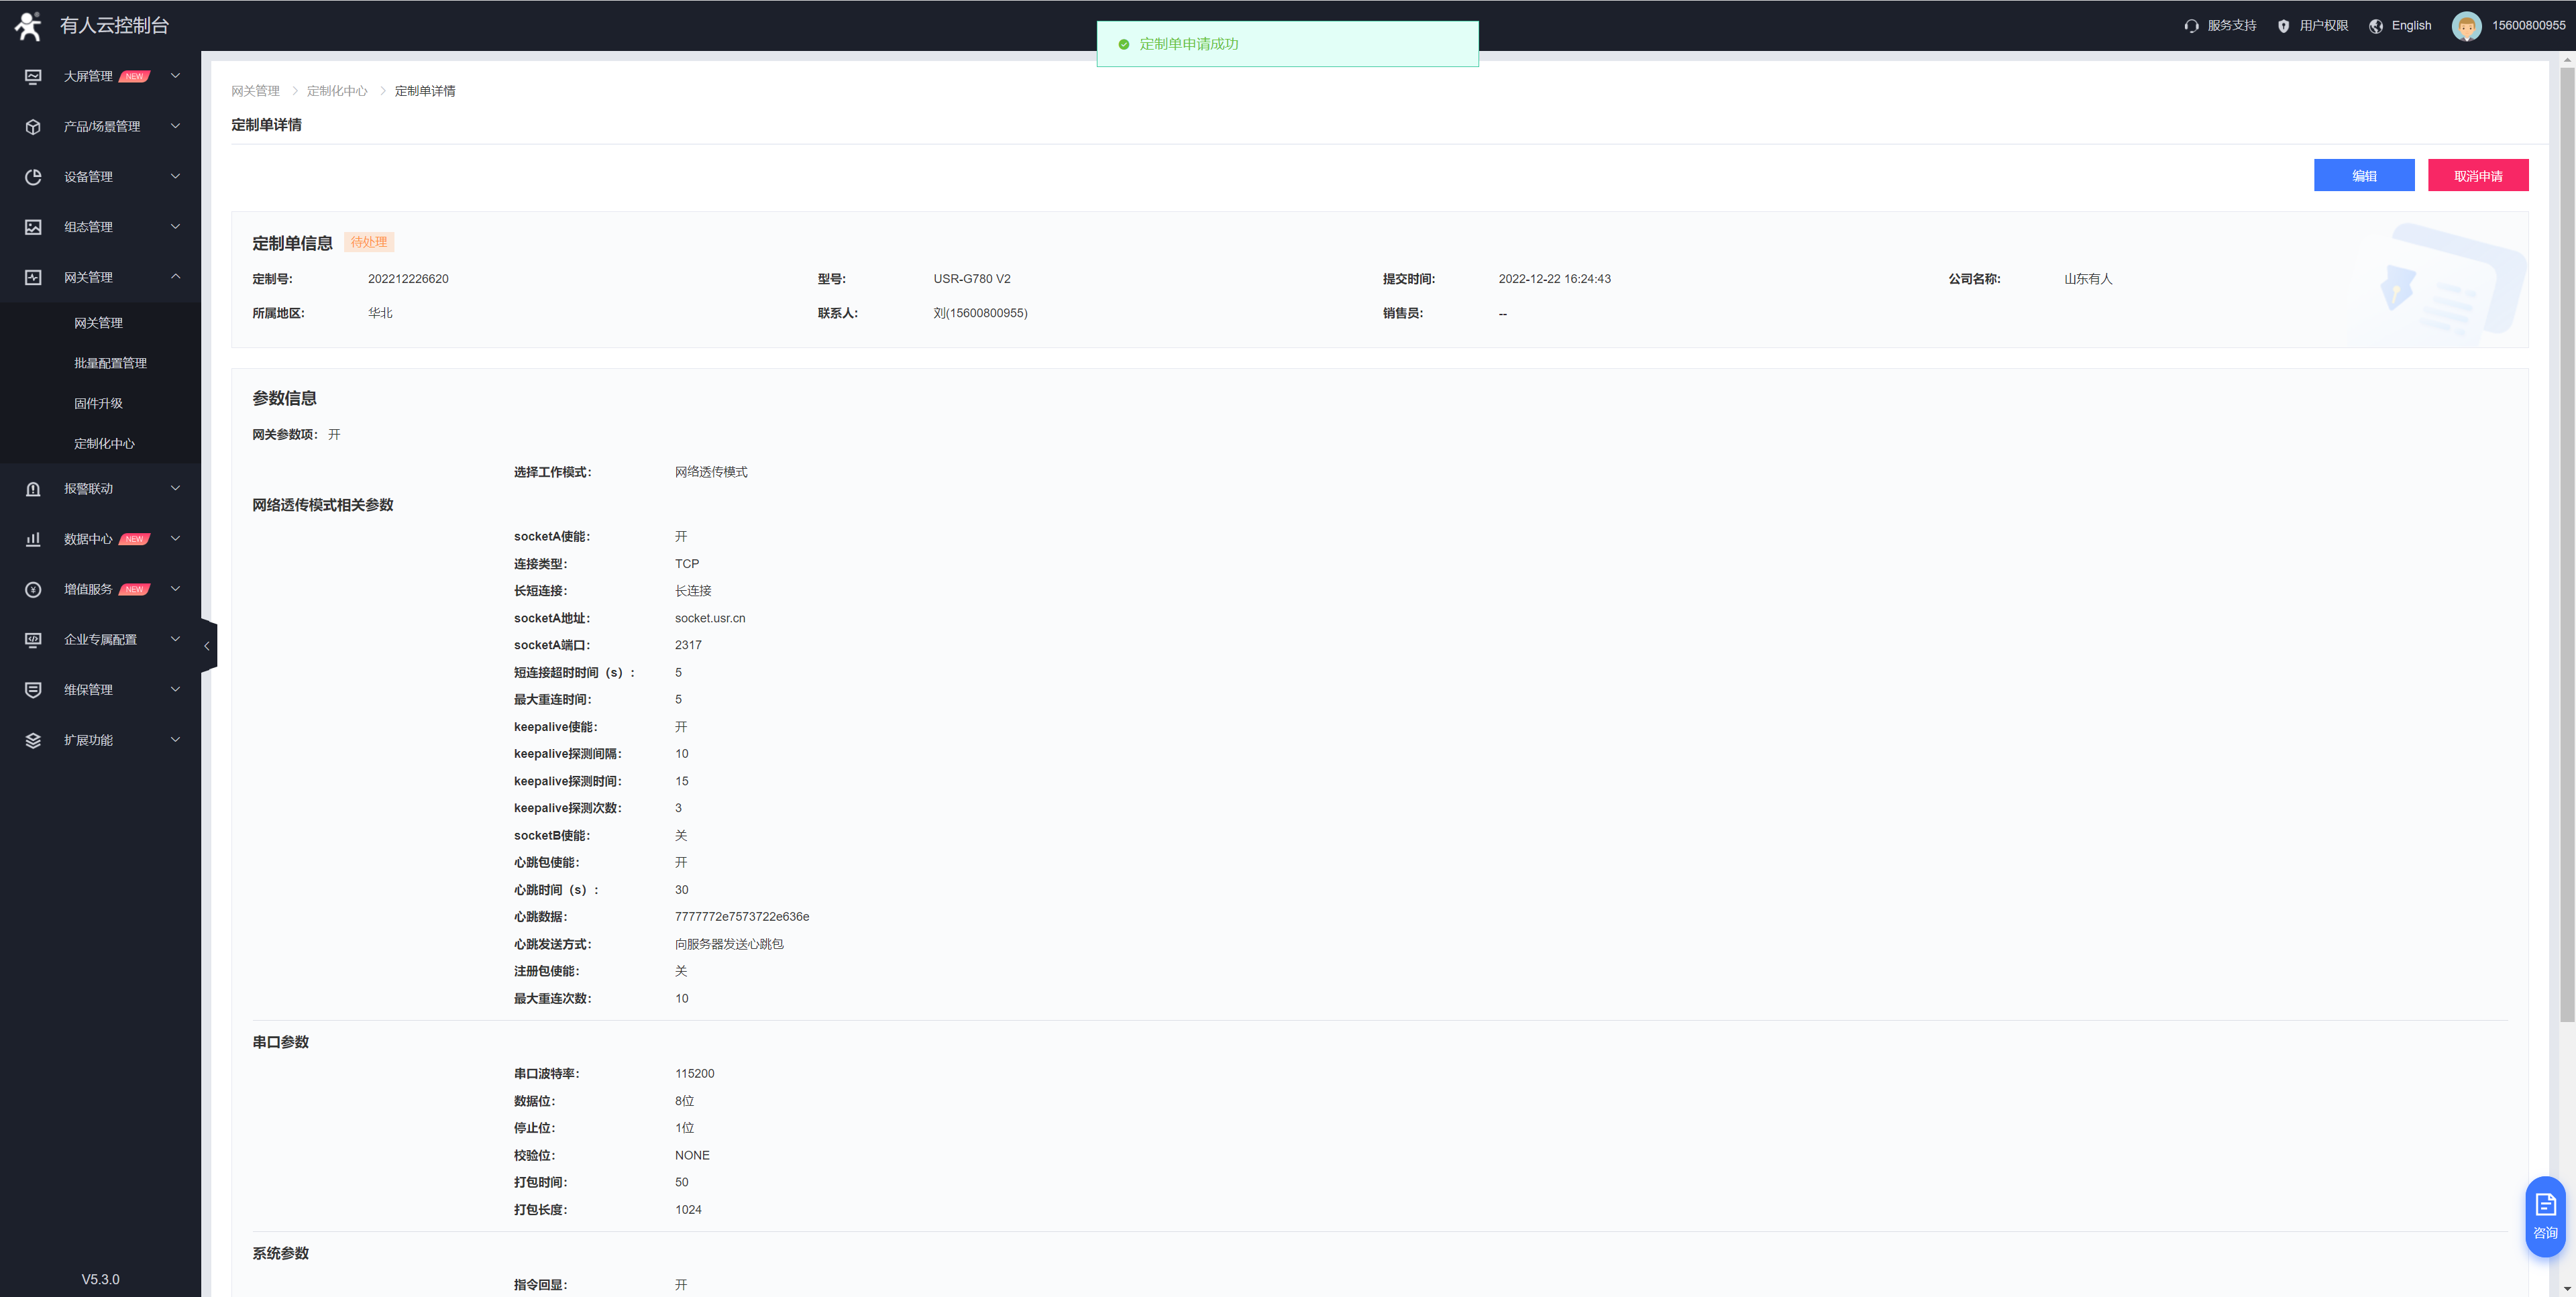Select the 报警联动 sidebar menu label
The height and width of the screenshot is (1297, 2576).
point(88,489)
